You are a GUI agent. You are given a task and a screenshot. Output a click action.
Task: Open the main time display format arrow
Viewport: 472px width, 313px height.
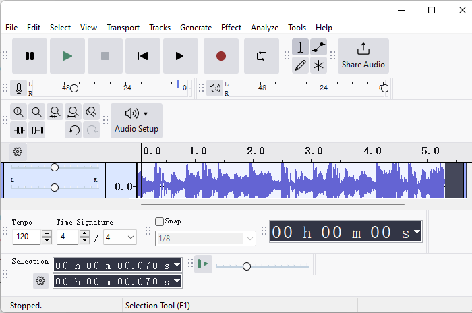417,232
